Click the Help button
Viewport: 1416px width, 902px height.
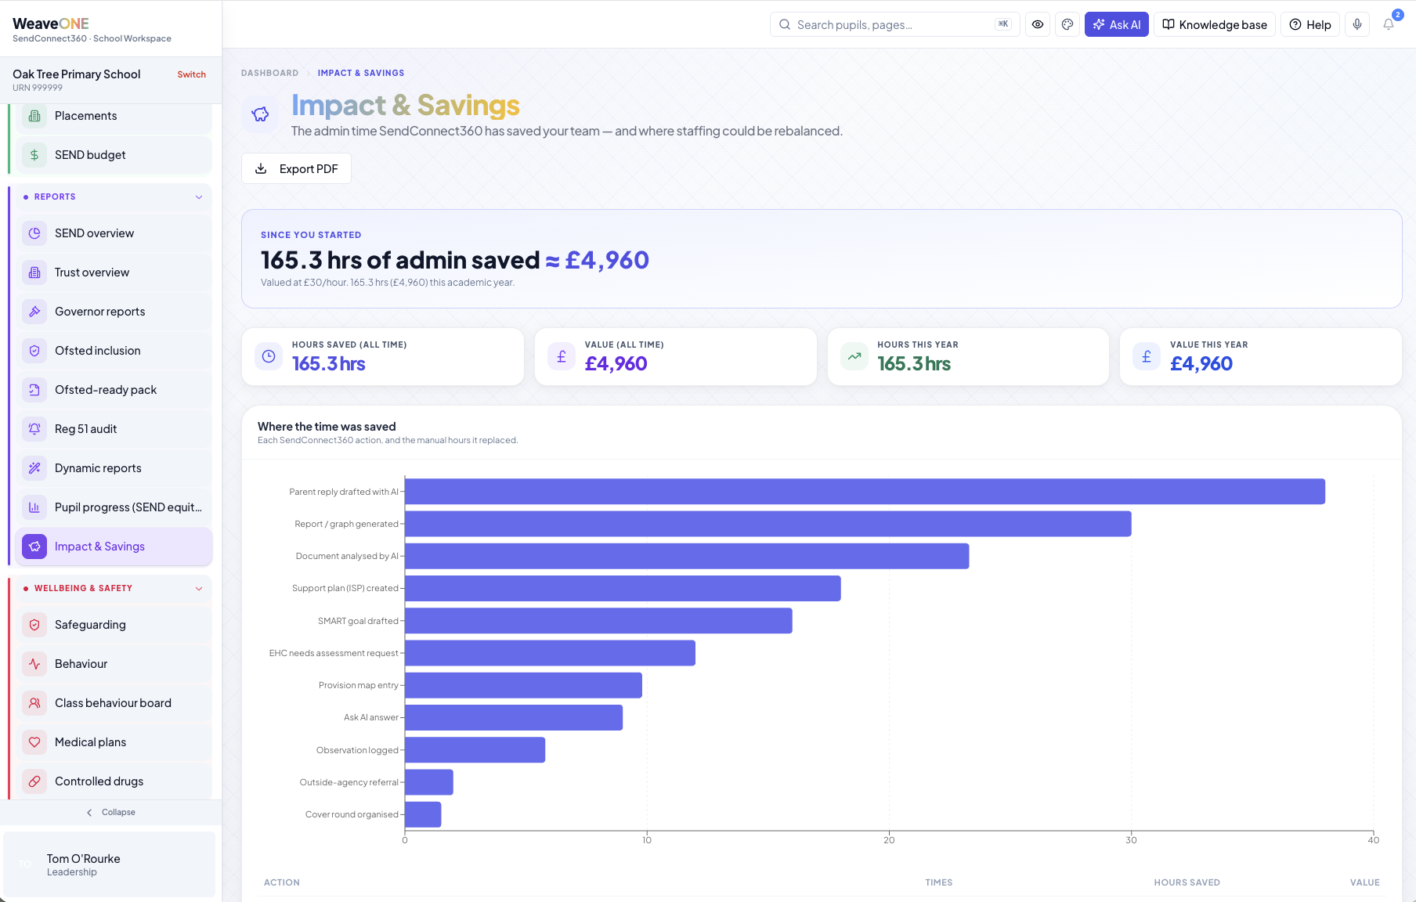tap(1310, 24)
